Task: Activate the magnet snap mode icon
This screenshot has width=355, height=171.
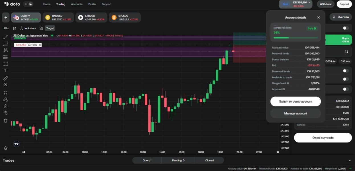Action: (5, 92)
